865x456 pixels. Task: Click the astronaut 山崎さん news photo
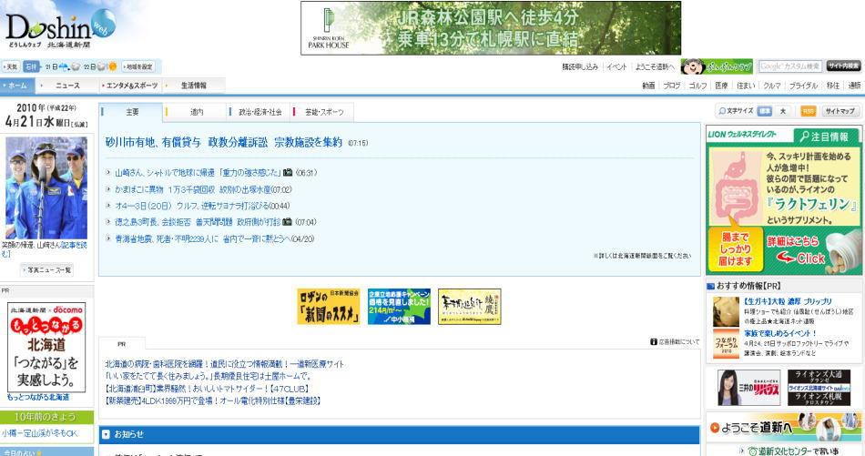pyautogui.click(x=46, y=187)
